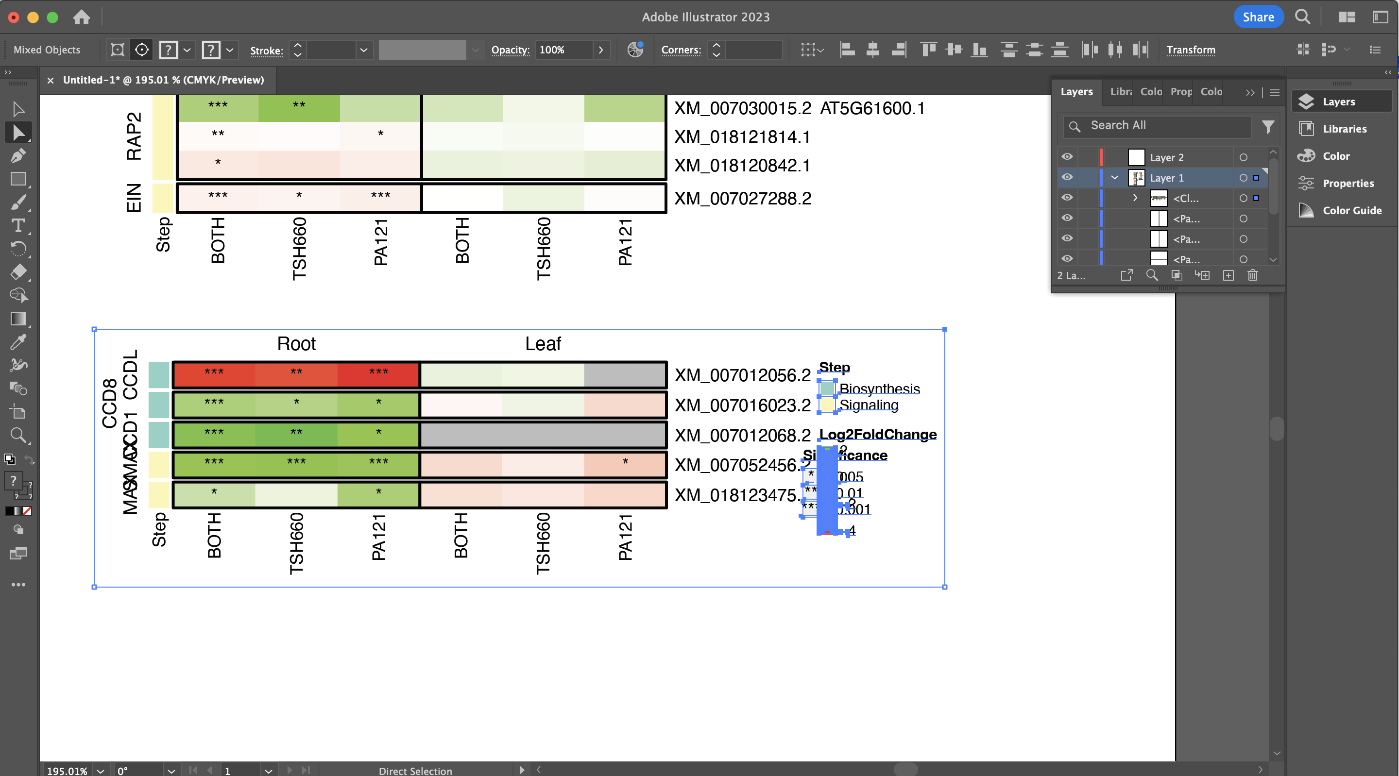Choose the Eyedropper tool
1399x776 pixels.
pos(18,341)
